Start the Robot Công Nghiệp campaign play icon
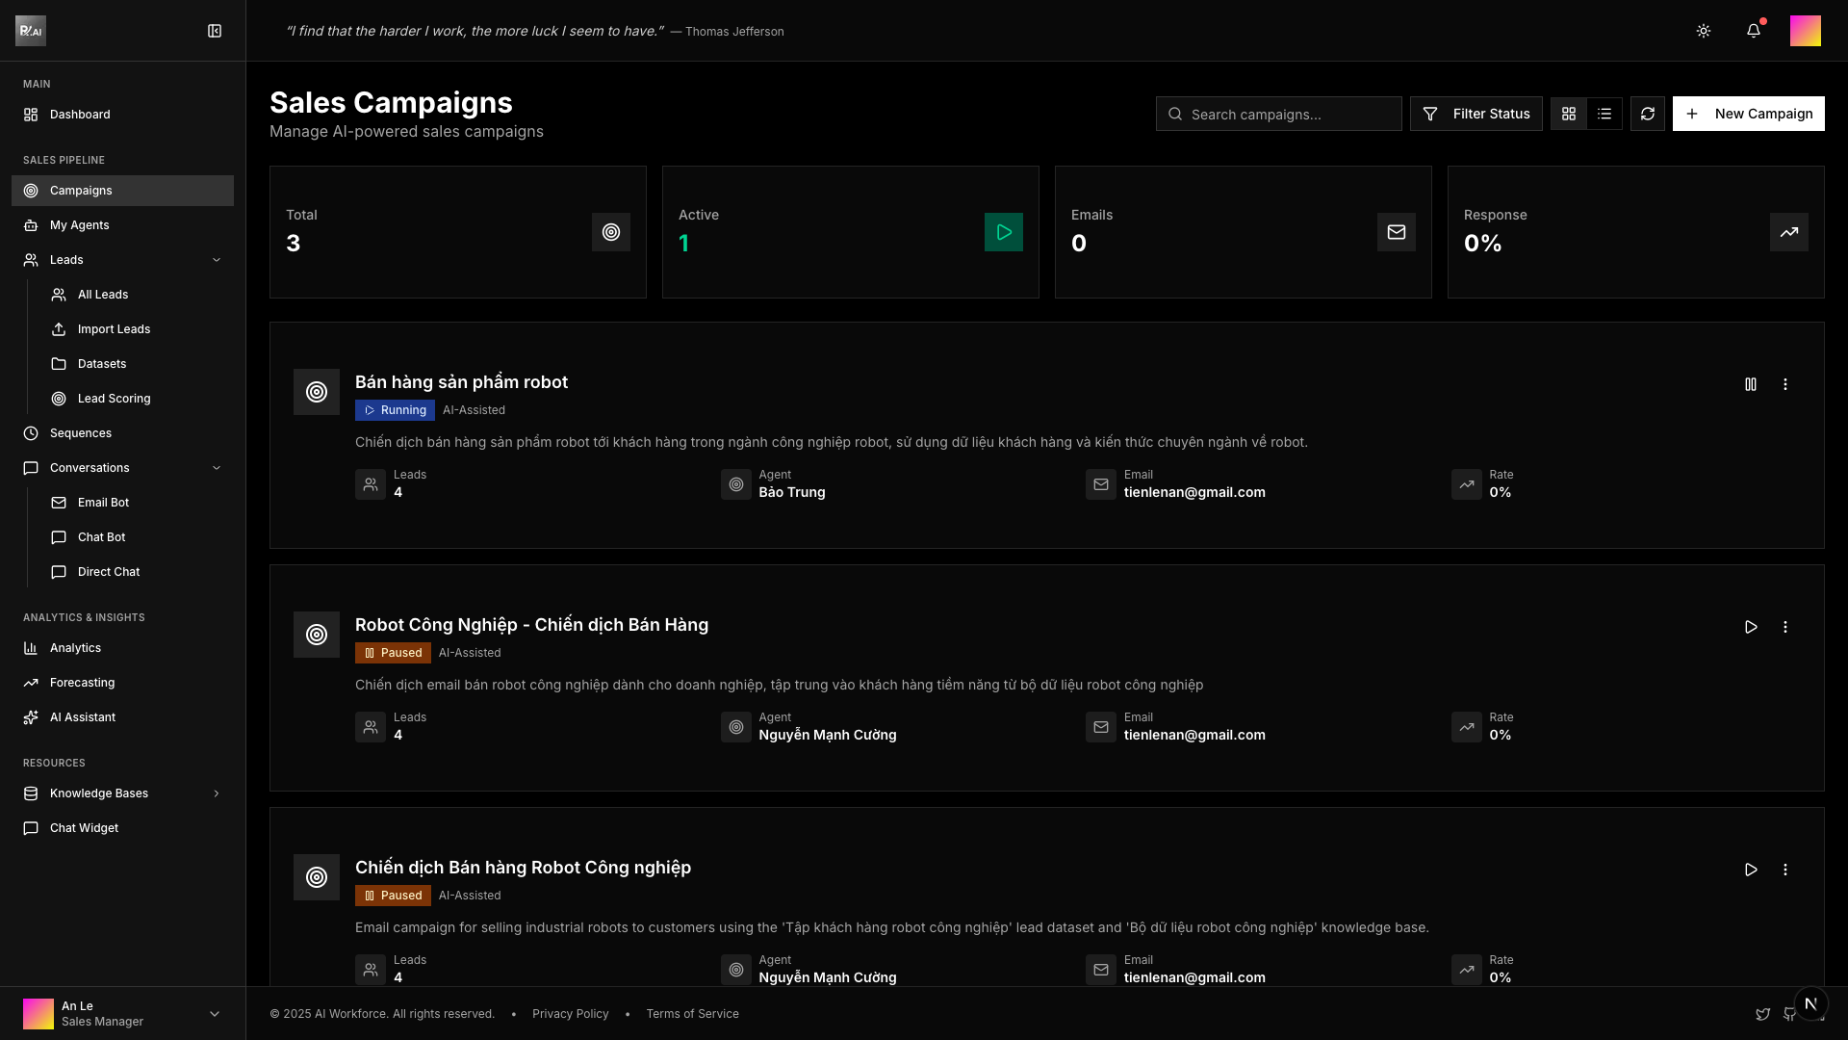Image resolution: width=1848 pixels, height=1040 pixels. (1751, 627)
